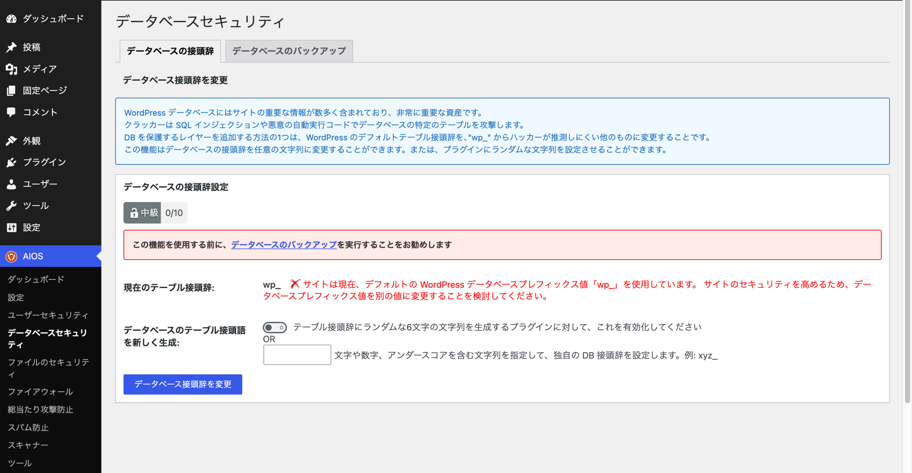Open AIOS ツール submenu item at bottom
Image resolution: width=912 pixels, height=473 pixels.
pos(20,463)
